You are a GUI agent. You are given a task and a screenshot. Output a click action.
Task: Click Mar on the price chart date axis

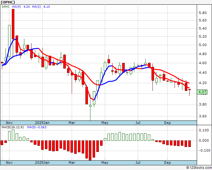pos(72,123)
